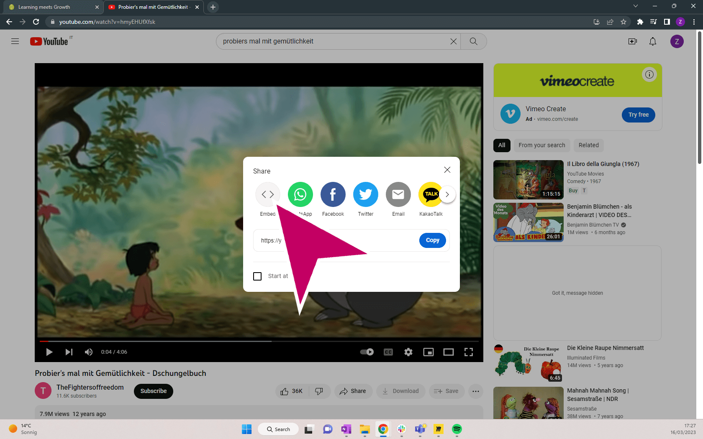Open the Chrome three-dot menu
This screenshot has width=703, height=439.
click(694, 22)
